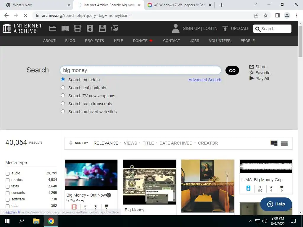
Task: Check the movies media type
Action: click(7, 180)
